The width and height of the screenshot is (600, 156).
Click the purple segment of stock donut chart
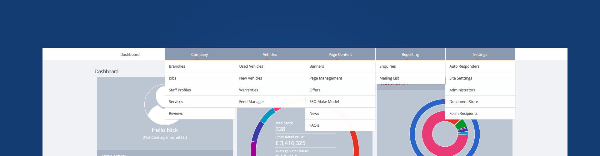pos(253,149)
